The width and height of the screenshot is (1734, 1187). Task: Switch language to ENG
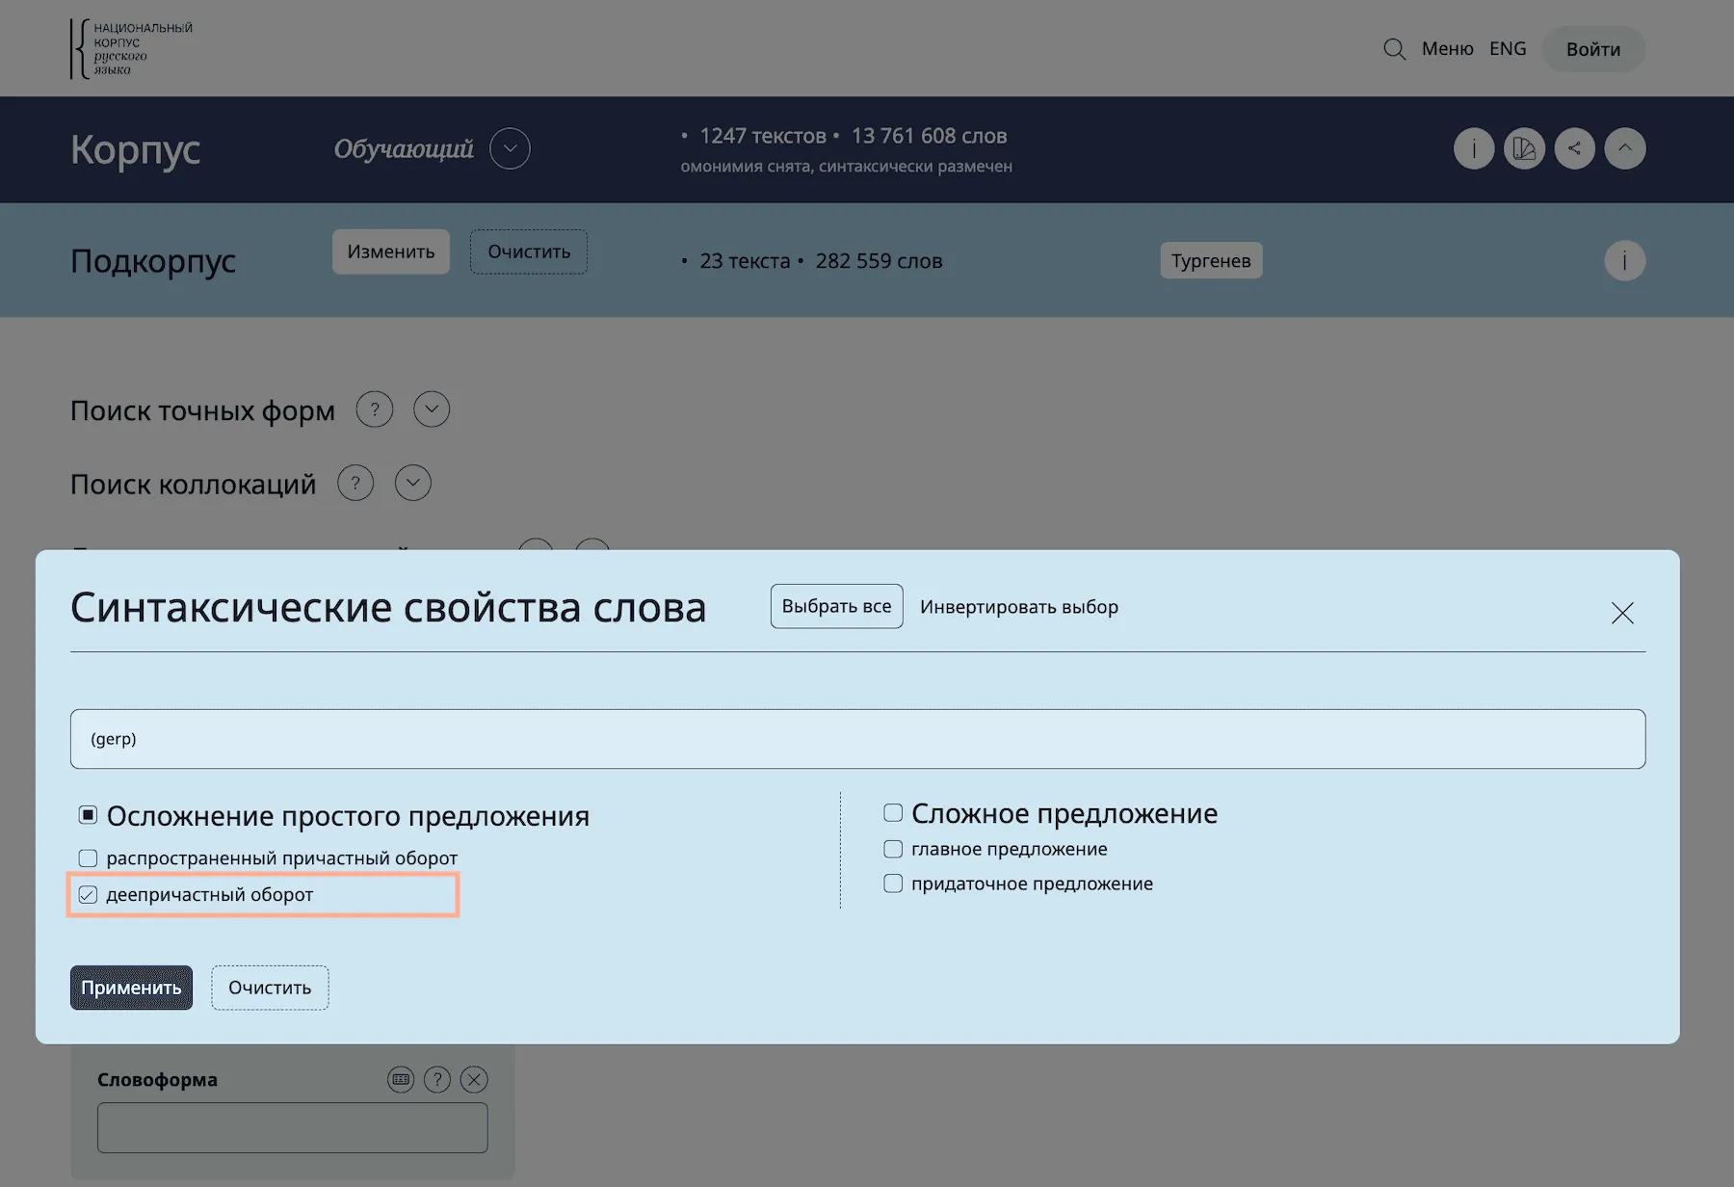pyautogui.click(x=1508, y=48)
